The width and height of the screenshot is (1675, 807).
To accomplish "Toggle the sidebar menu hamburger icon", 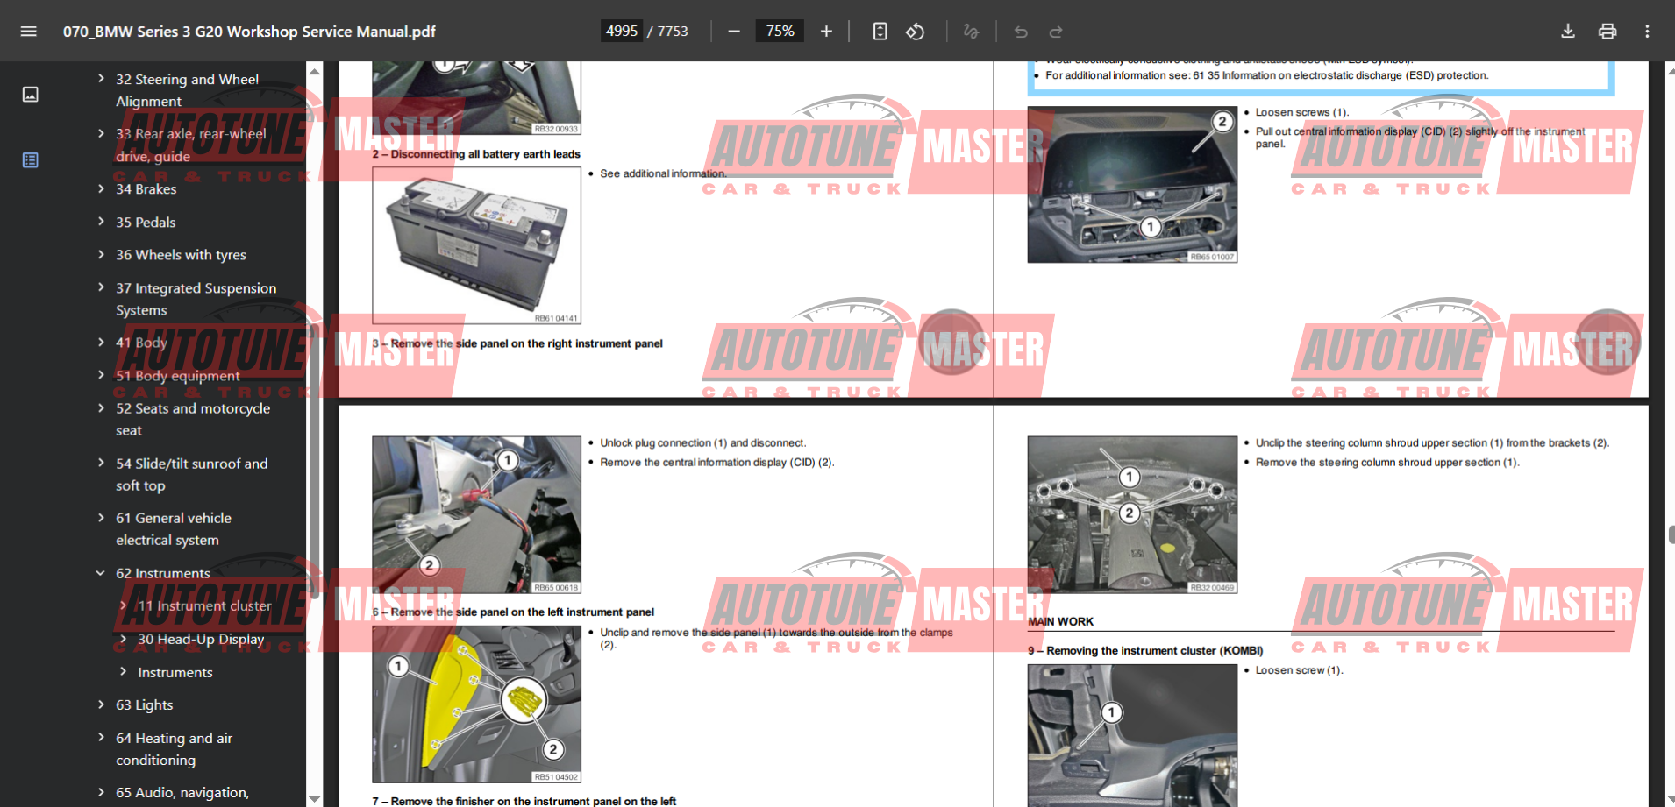I will pos(28,32).
